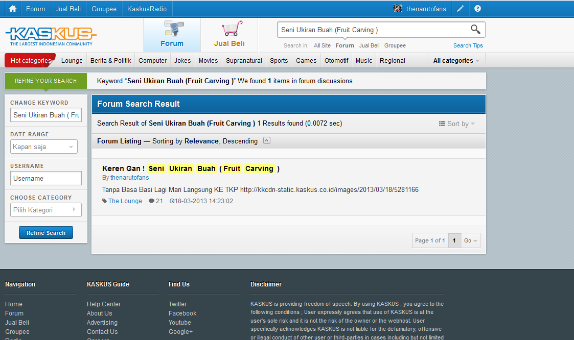
Task: Set search scope to Forum
Action: [345, 46]
